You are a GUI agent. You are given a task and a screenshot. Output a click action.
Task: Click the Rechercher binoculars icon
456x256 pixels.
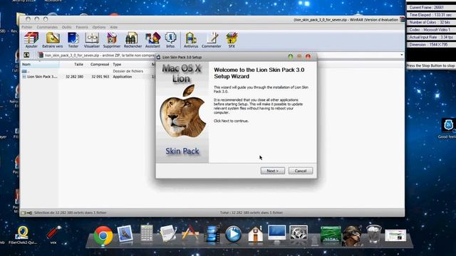pyautogui.click(x=133, y=40)
